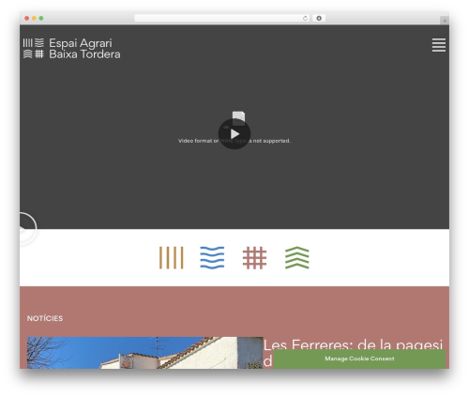Image resolution: width=469 pixels, height=397 pixels.
Task: Click the NOTÍCIES section heading
Action: point(45,318)
